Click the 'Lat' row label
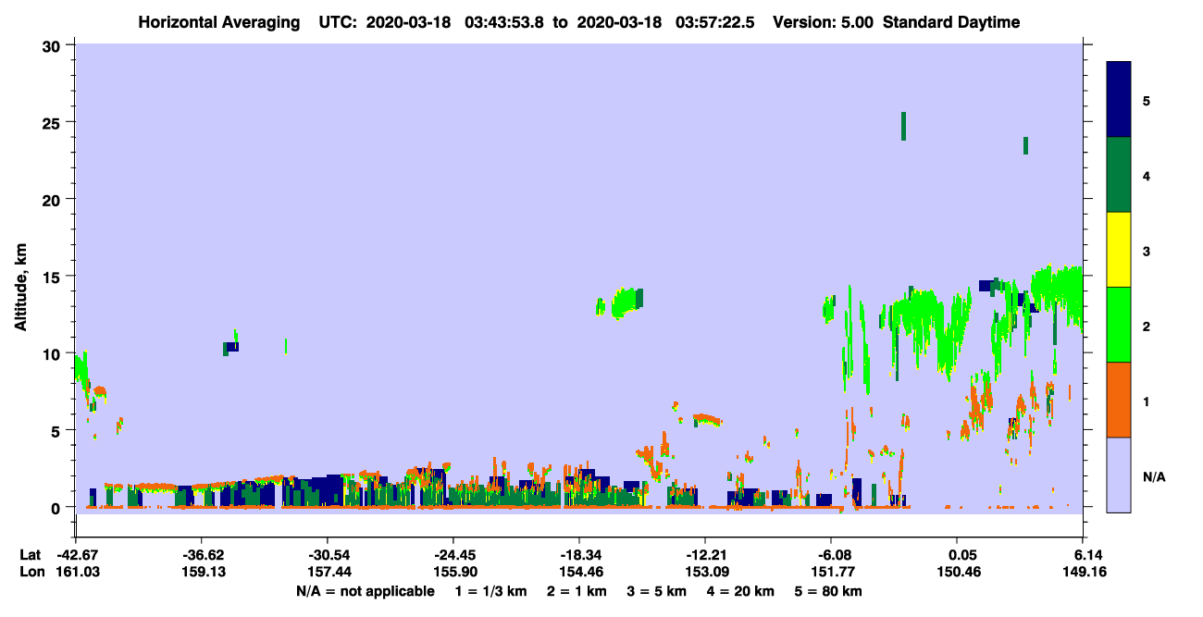 pos(30,555)
